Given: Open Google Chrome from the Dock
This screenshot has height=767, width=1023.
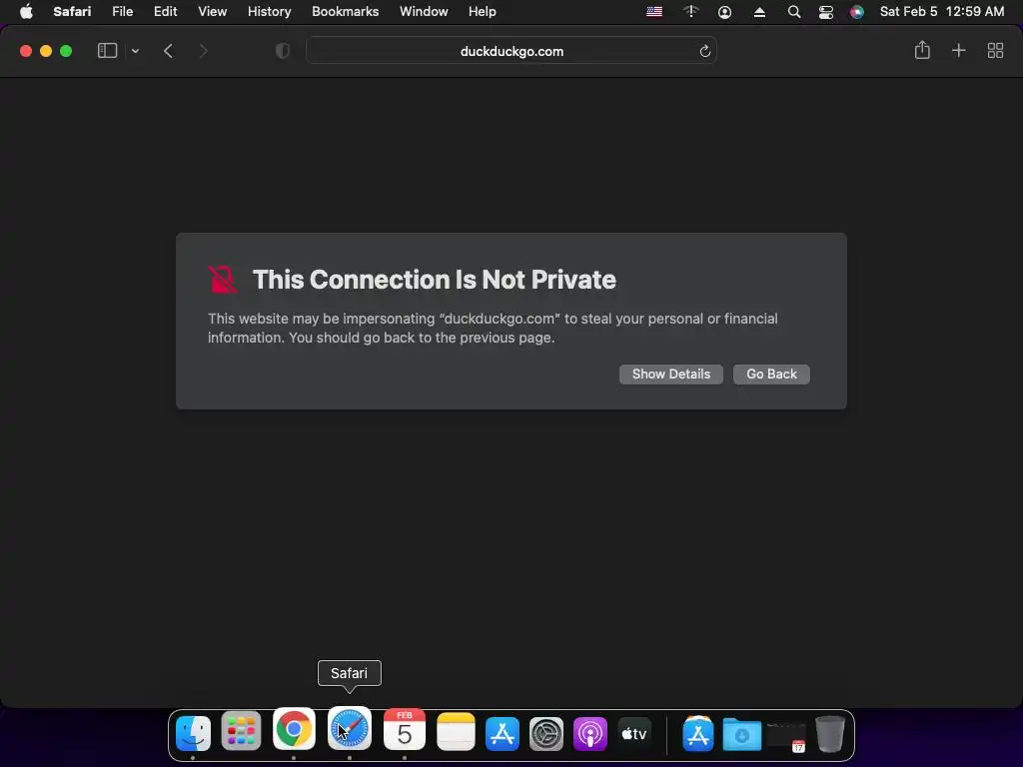Looking at the screenshot, I should [x=294, y=729].
